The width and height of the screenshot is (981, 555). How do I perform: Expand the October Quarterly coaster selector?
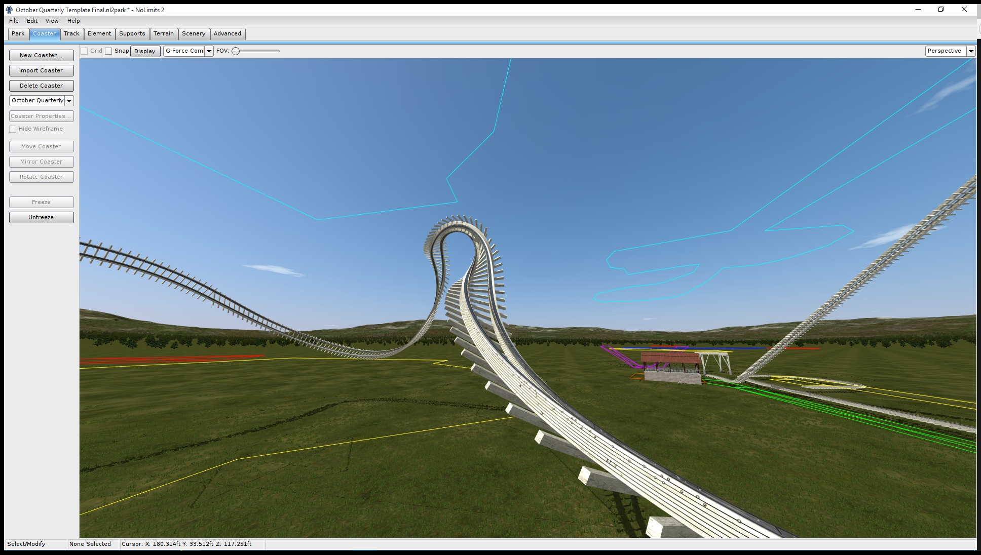pyautogui.click(x=69, y=101)
